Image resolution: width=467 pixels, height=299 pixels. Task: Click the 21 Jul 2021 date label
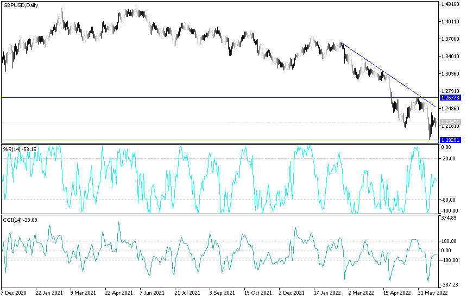188,293
